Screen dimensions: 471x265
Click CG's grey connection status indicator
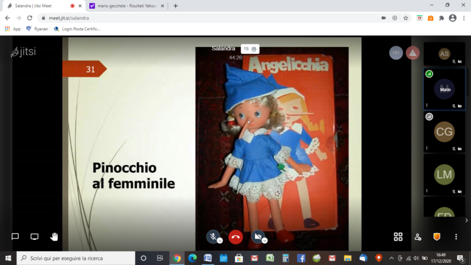[x=430, y=117]
